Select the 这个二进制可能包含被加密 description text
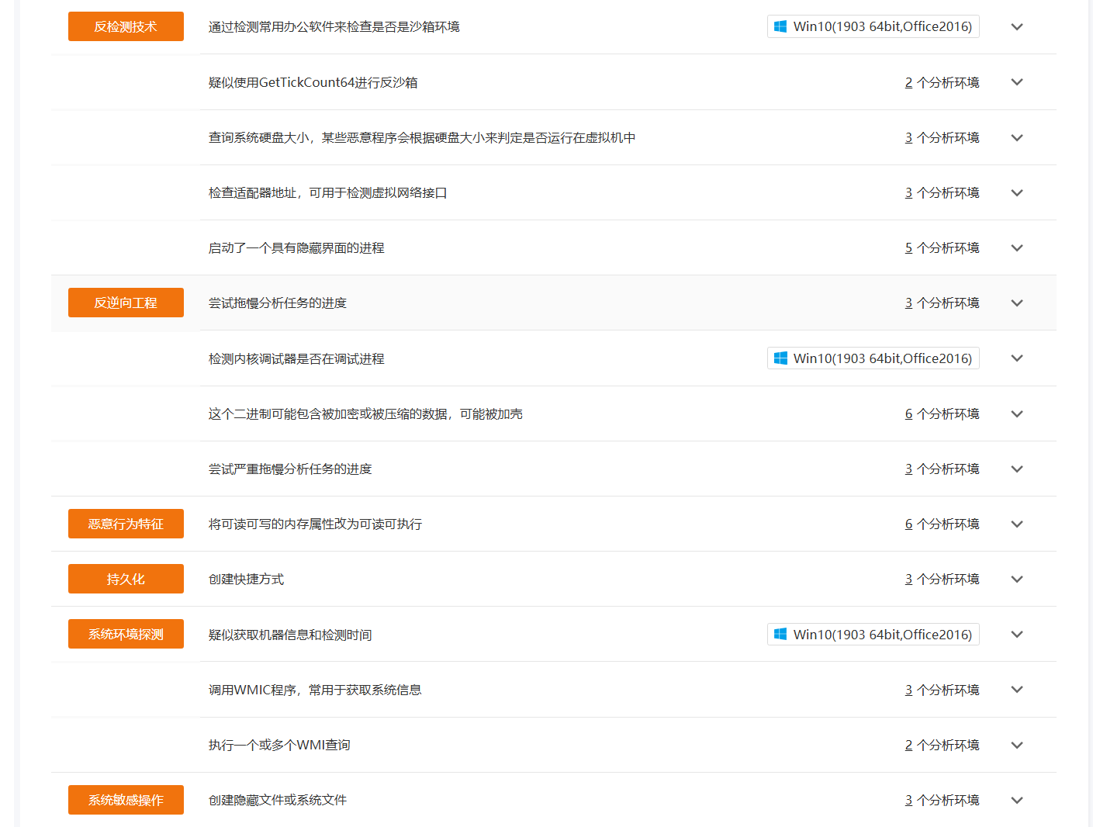The height and width of the screenshot is (827, 1093). coord(365,413)
